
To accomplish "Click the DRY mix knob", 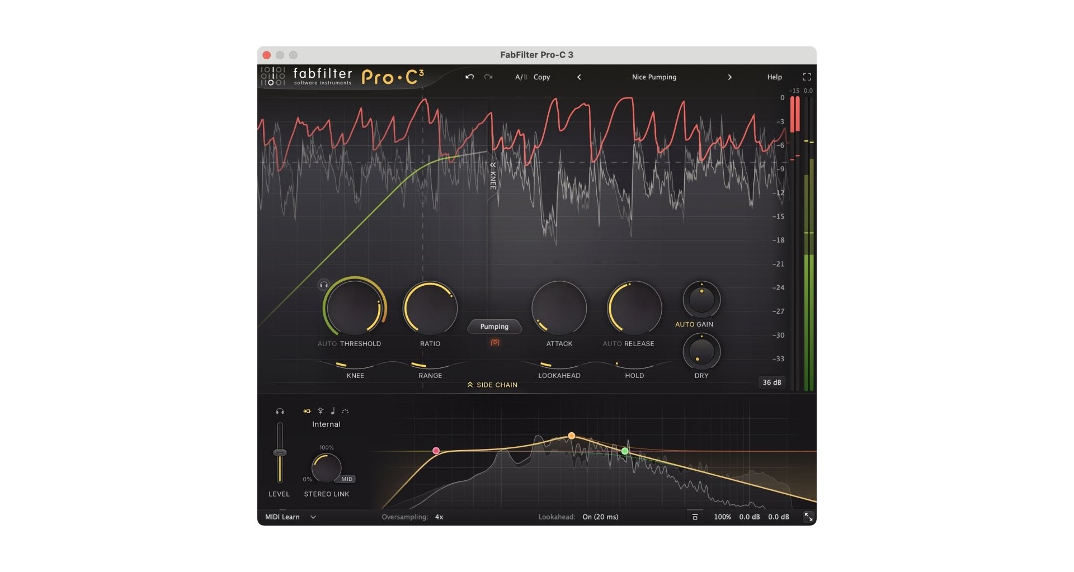I will tap(701, 351).
